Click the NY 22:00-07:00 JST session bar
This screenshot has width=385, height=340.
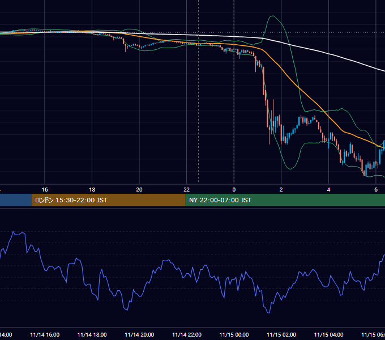pos(285,200)
